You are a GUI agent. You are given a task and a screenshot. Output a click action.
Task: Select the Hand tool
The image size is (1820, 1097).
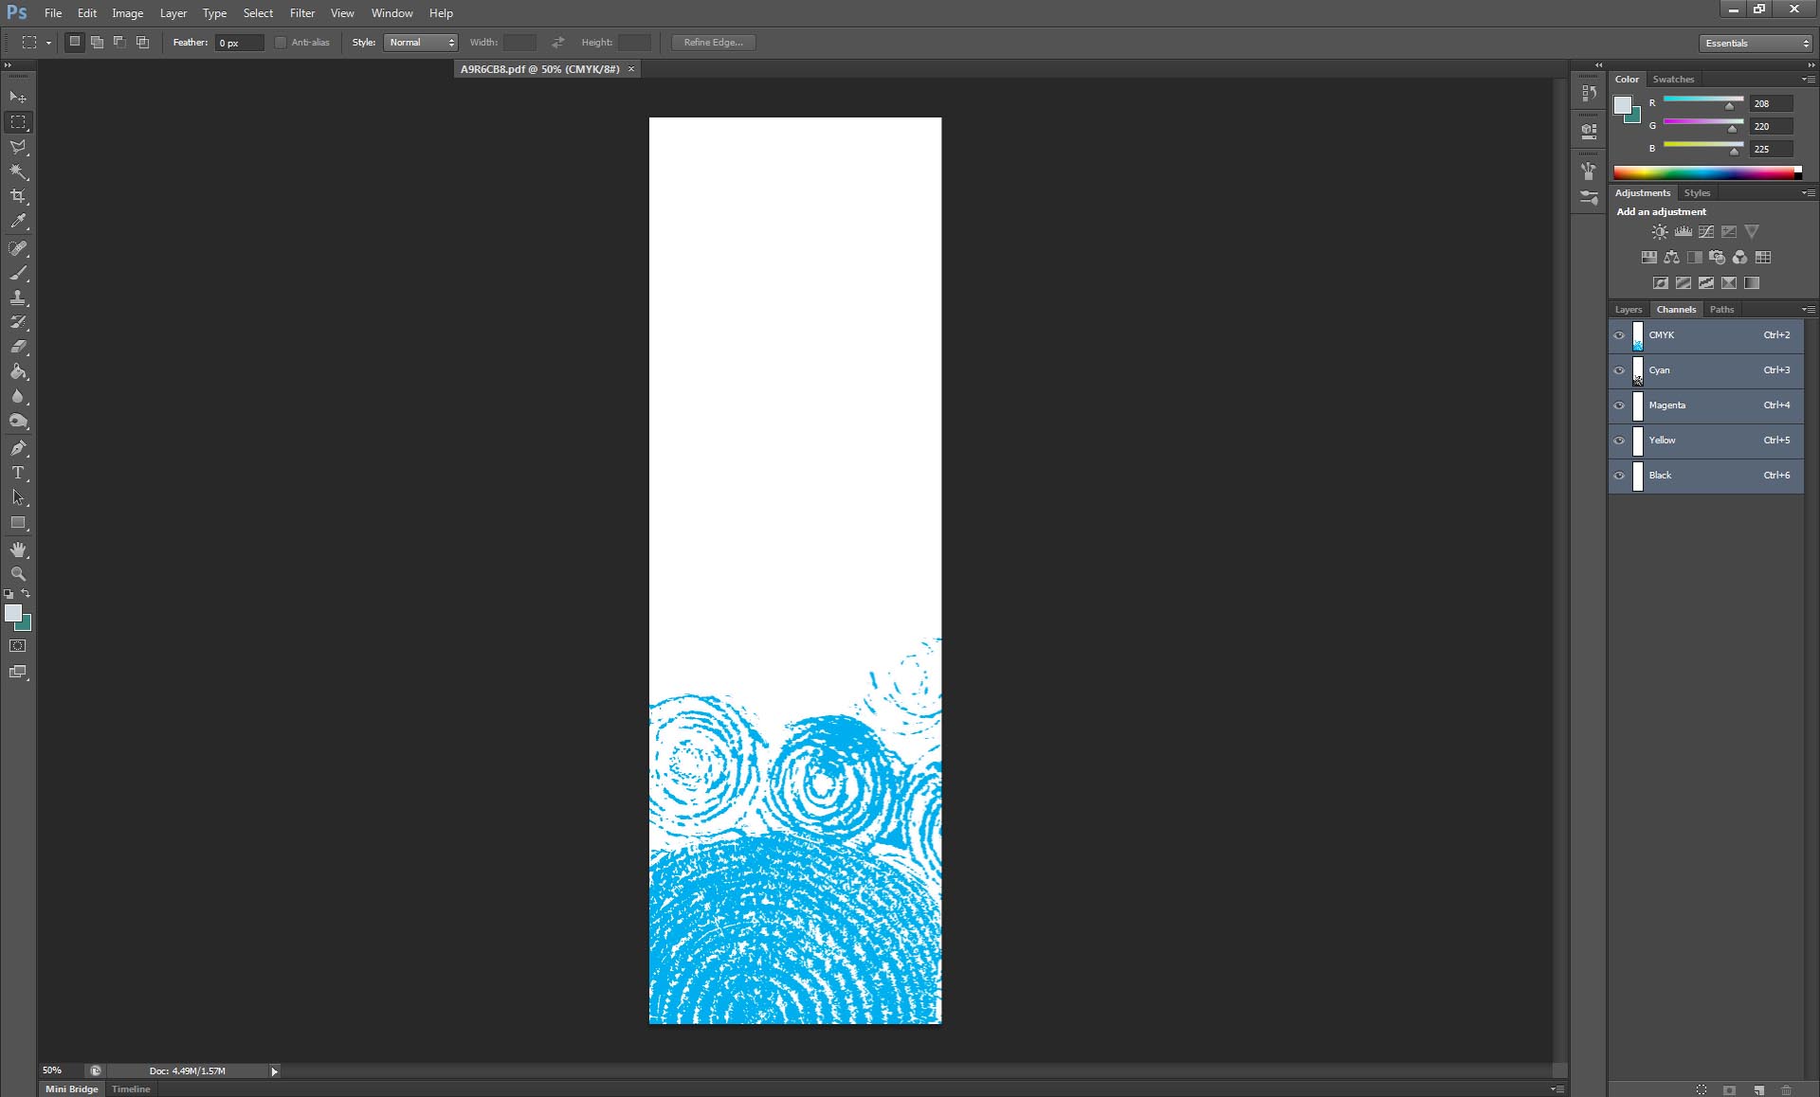point(18,549)
